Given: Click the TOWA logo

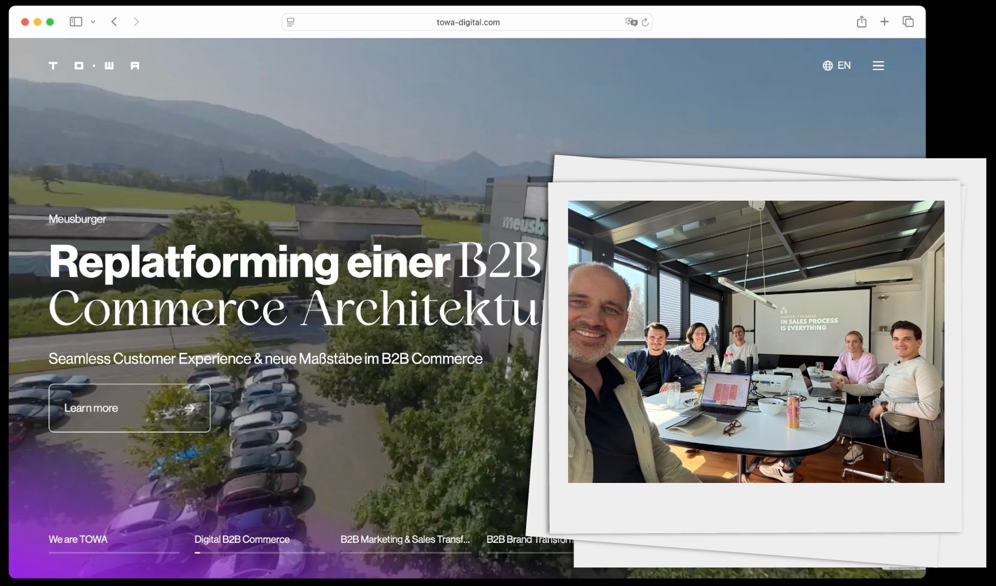Looking at the screenshot, I should coord(94,65).
